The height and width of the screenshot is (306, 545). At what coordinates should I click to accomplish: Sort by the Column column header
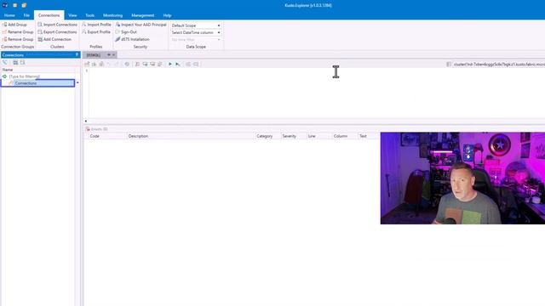[341, 136]
